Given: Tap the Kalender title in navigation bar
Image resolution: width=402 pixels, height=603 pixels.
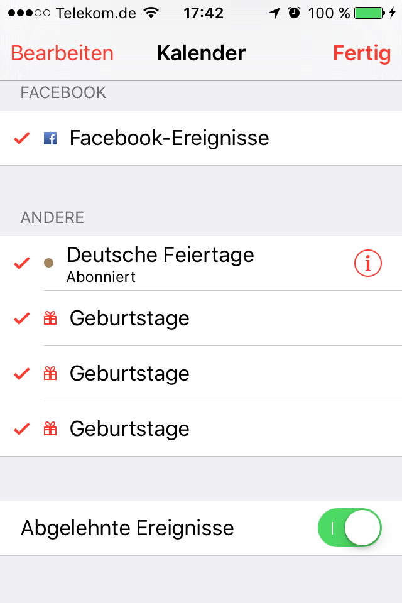Looking at the screenshot, I should point(201,53).
